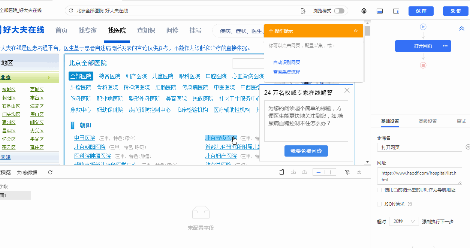
Task: Open the 找专家 navigation tab
Action: point(88,30)
